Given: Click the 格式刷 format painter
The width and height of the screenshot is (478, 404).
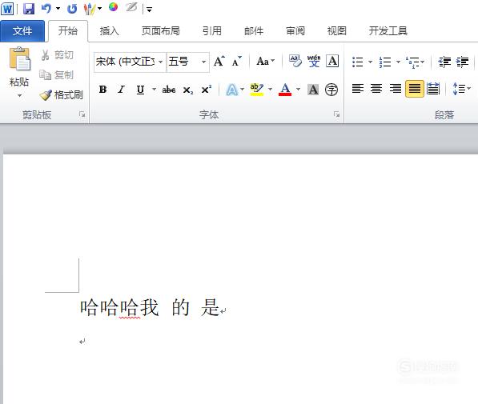Looking at the screenshot, I should tap(62, 94).
